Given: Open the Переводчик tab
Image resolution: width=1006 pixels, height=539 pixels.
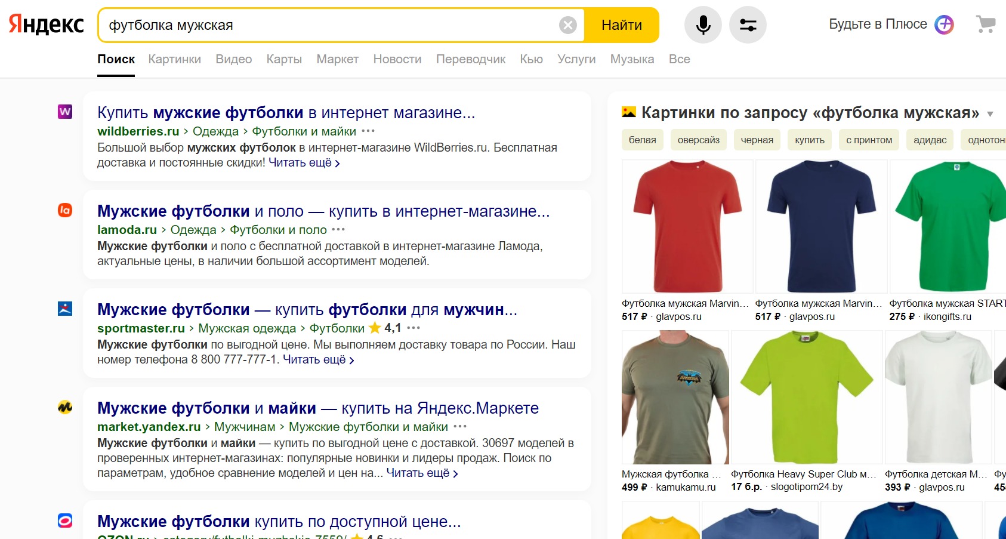Looking at the screenshot, I should click(471, 59).
